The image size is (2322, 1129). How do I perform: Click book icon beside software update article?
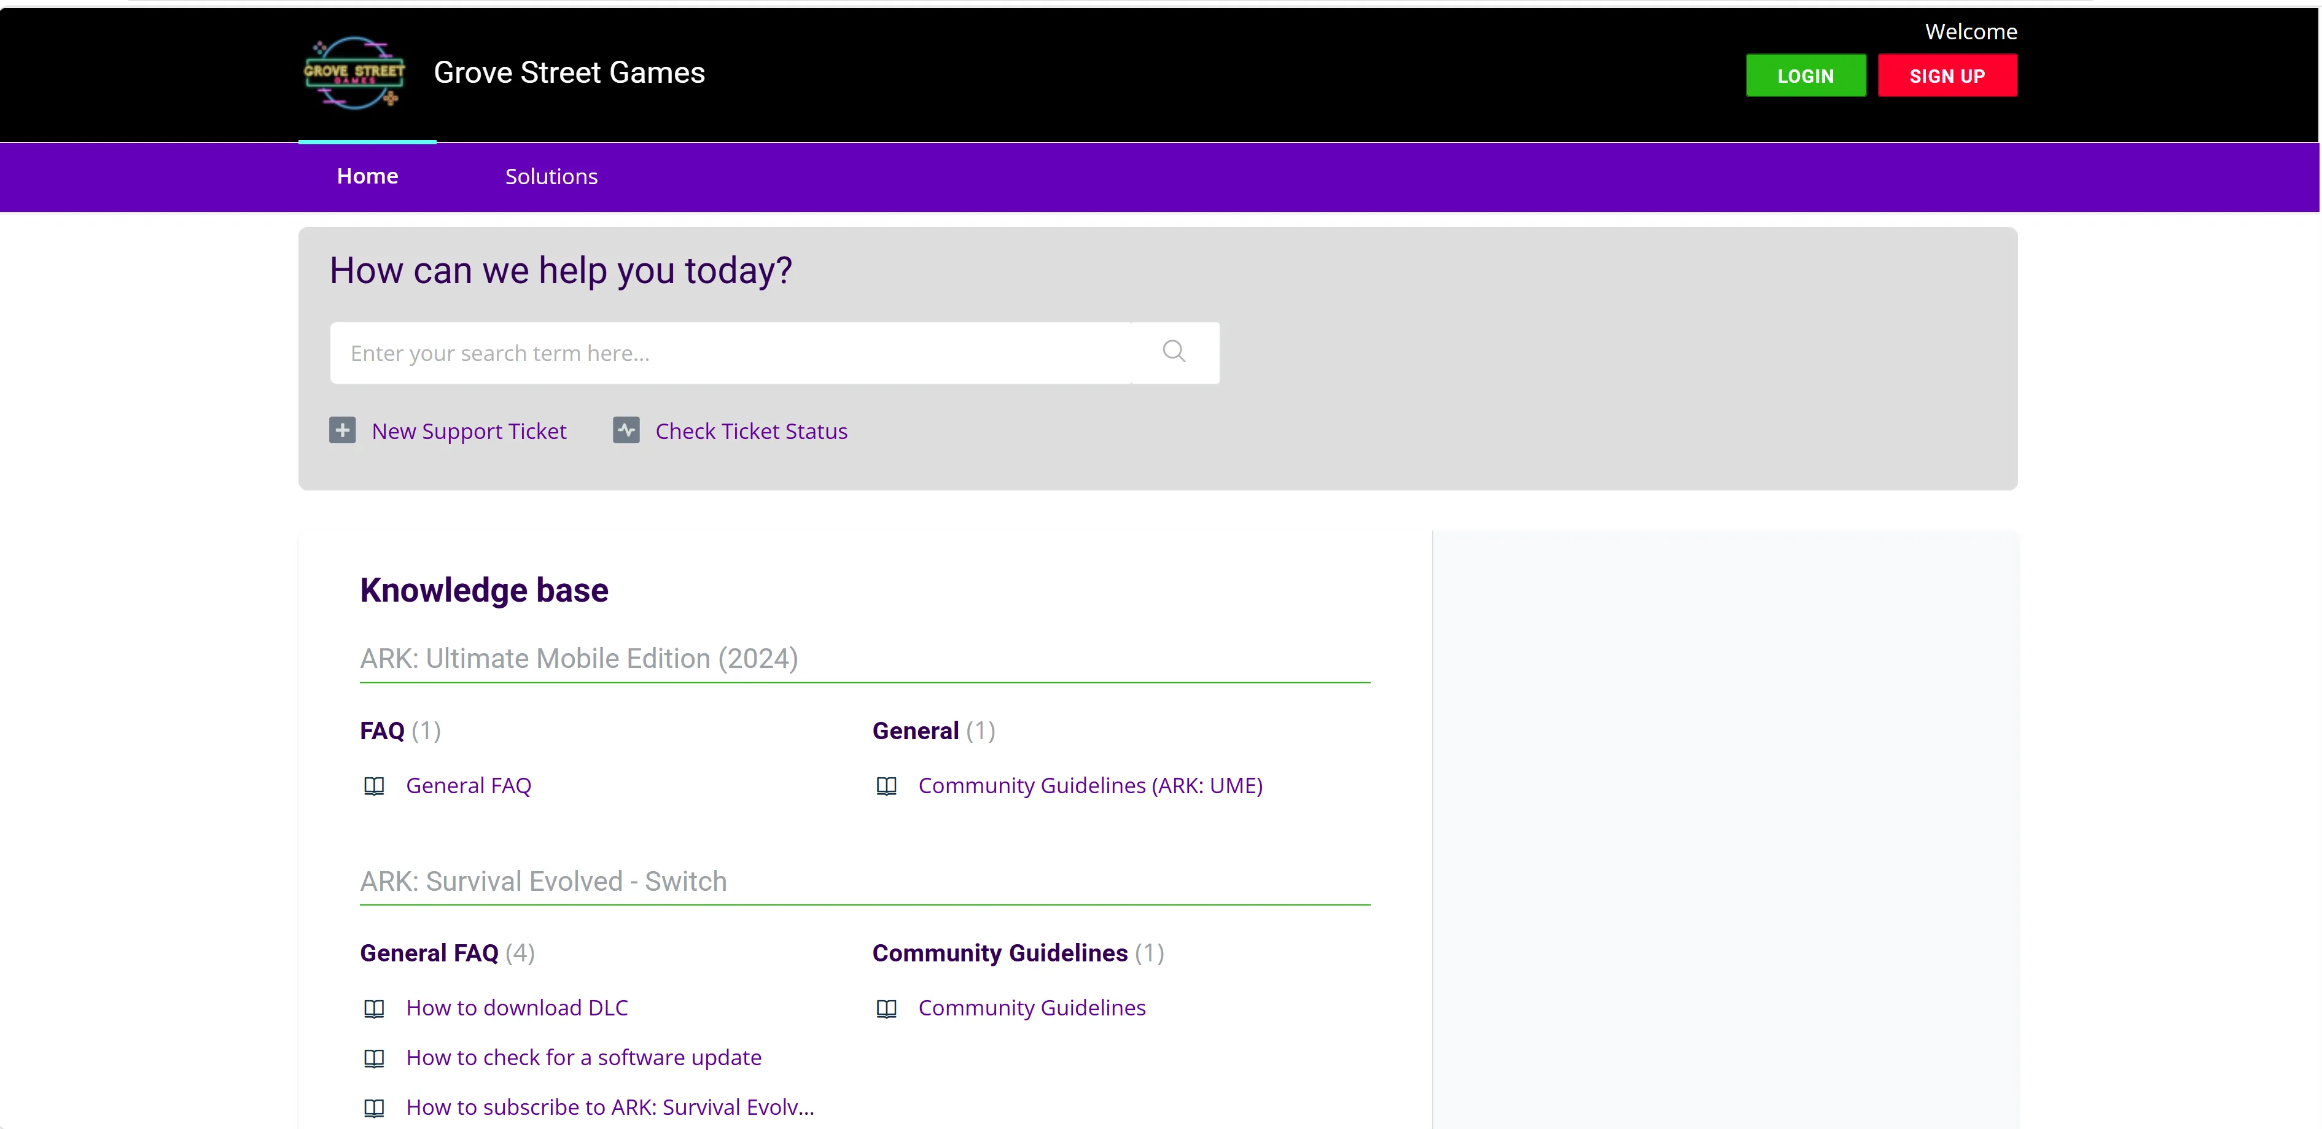[374, 1058]
